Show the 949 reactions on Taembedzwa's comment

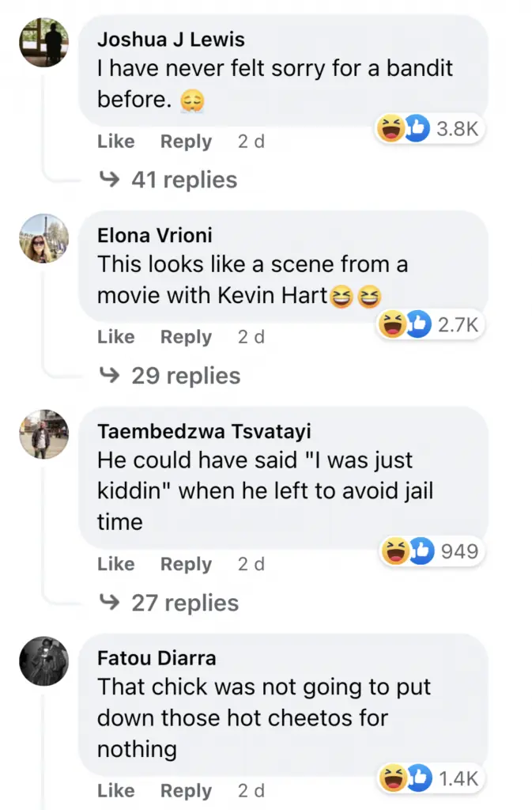click(431, 551)
